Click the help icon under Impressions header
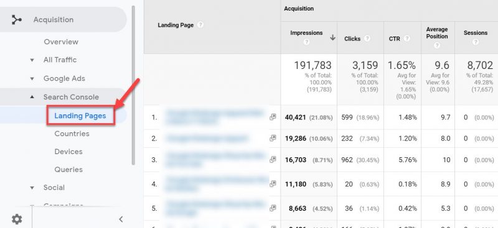 (306, 42)
